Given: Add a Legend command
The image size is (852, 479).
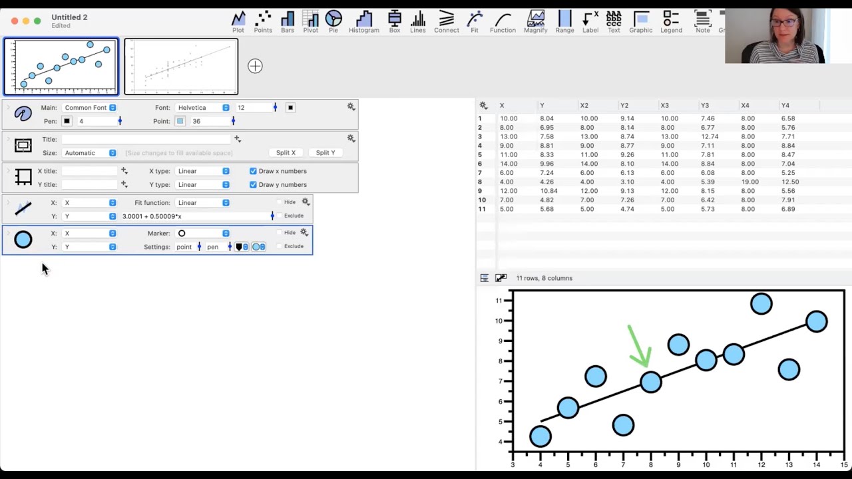Looking at the screenshot, I should (x=671, y=21).
